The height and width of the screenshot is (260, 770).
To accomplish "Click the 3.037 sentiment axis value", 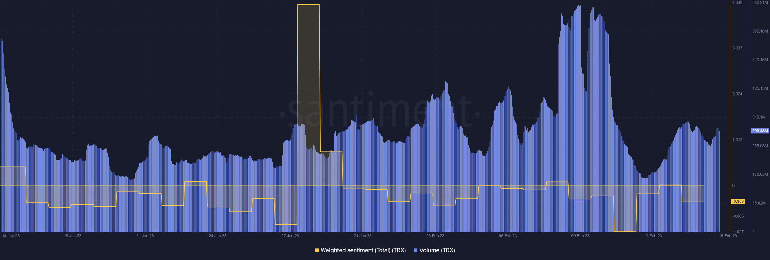I will pyautogui.click(x=737, y=48).
